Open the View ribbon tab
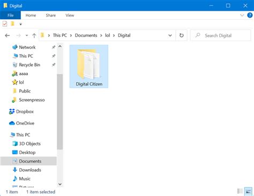The height and width of the screenshot is (196, 254). 70,16
